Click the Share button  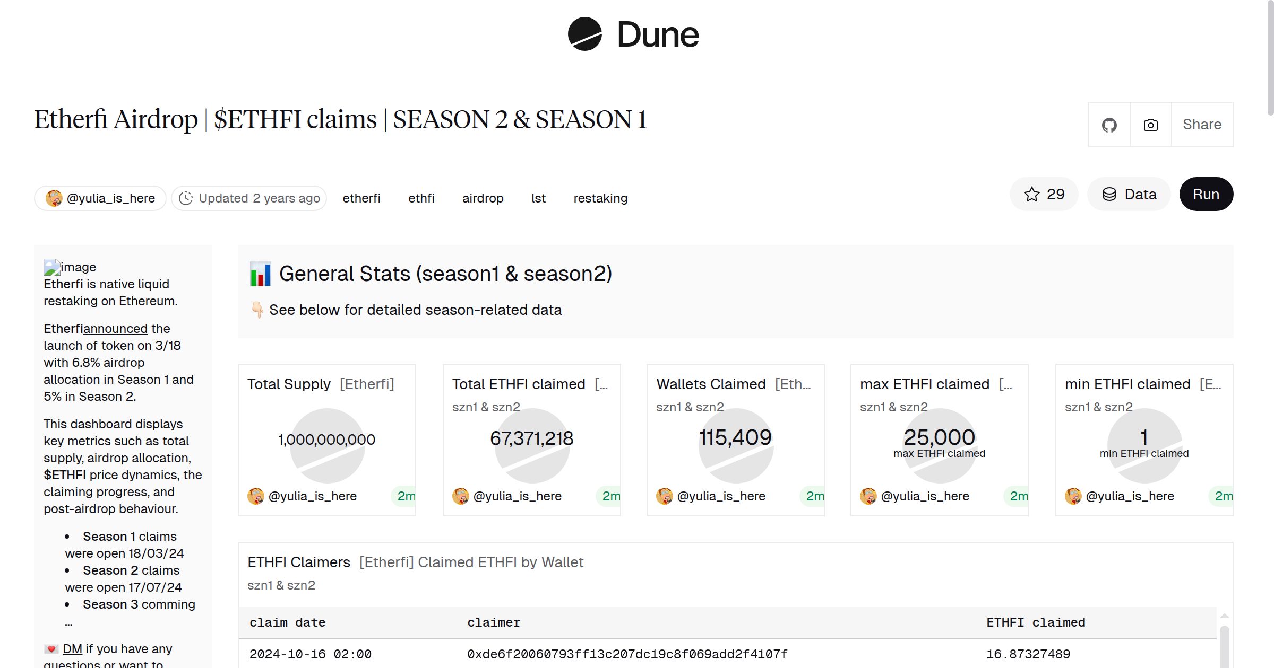click(x=1202, y=124)
